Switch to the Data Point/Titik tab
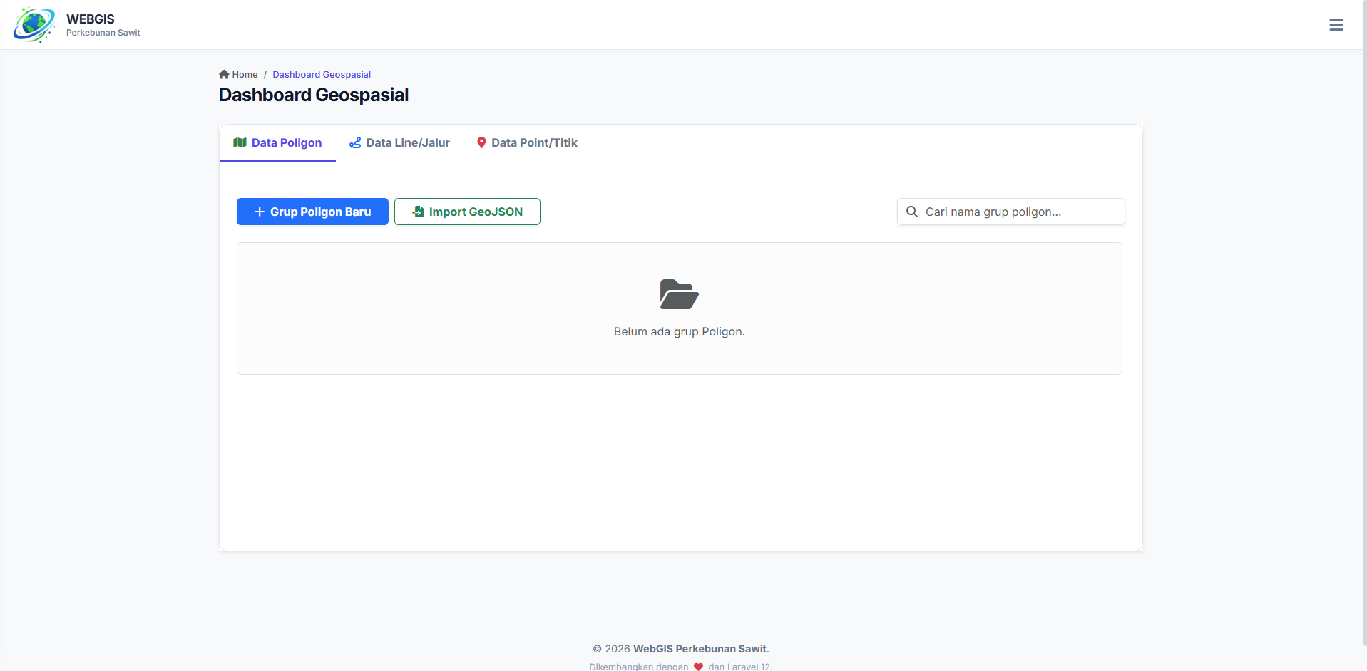This screenshot has width=1367, height=671. [534, 142]
